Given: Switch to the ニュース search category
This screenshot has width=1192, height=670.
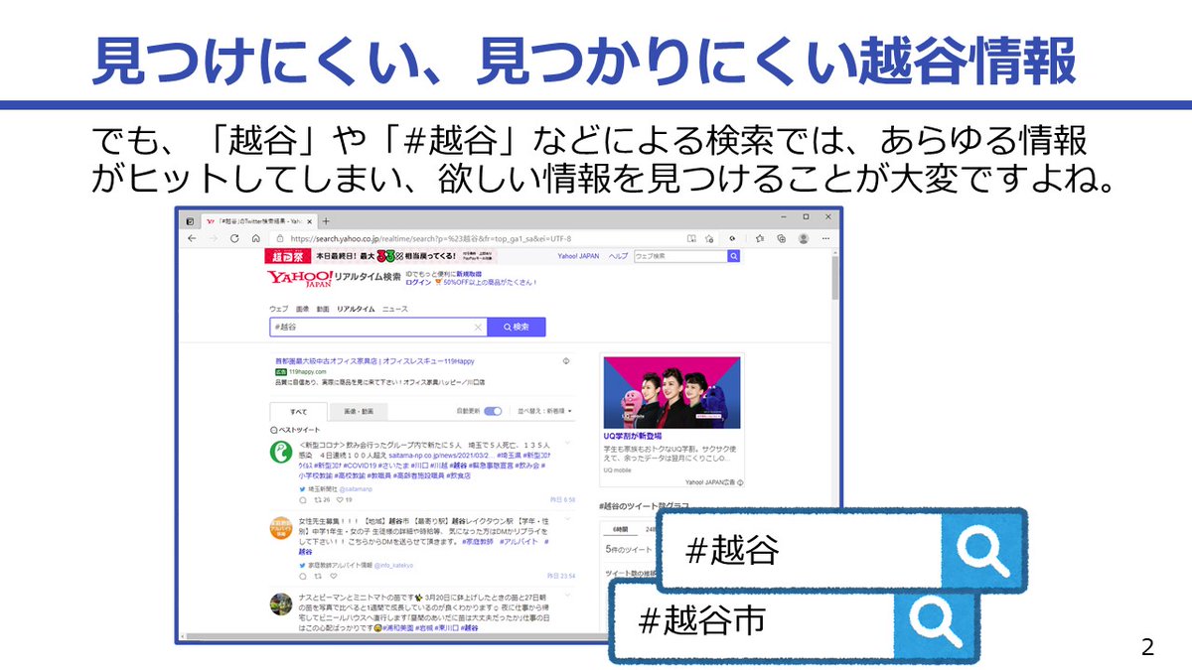Looking at the screenshot, I should pos(394,310).
